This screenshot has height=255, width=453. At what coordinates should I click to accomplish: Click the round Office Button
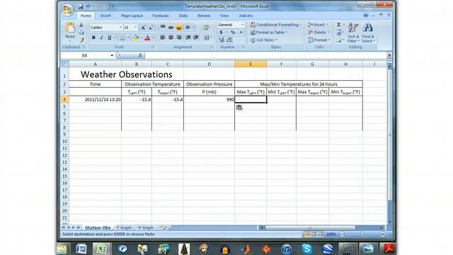pos(67,9)
